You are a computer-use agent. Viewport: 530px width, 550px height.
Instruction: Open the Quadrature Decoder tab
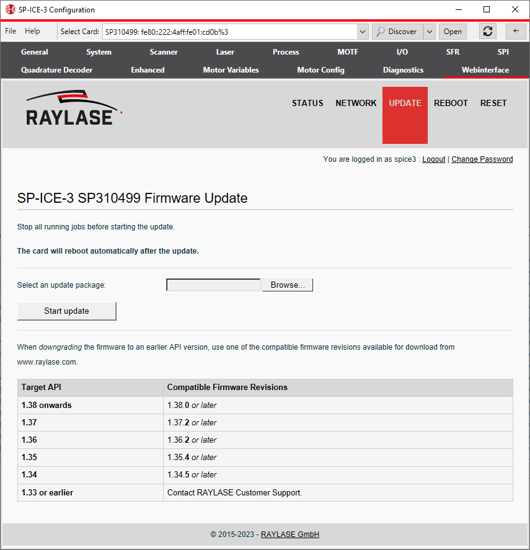tap(57, 70)
